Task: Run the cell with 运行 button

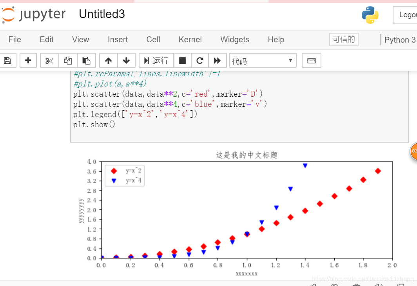Action: pyautogui.click(x=156, y=61)
